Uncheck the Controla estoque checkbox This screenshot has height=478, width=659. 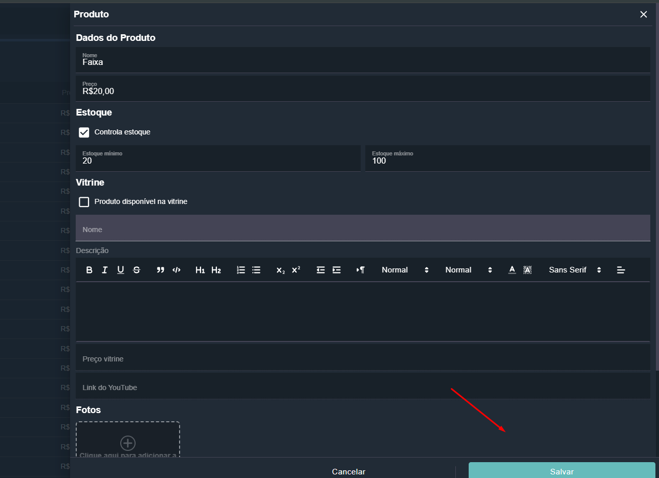[x=84, y=132]
